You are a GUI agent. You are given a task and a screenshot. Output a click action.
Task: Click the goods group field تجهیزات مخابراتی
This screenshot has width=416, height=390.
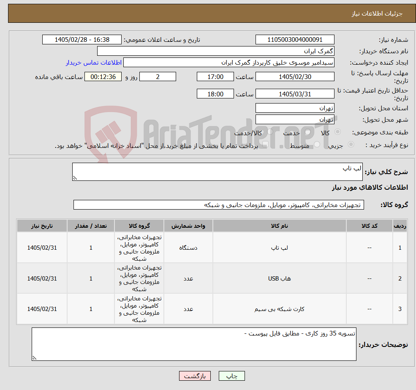pos(219,205)
